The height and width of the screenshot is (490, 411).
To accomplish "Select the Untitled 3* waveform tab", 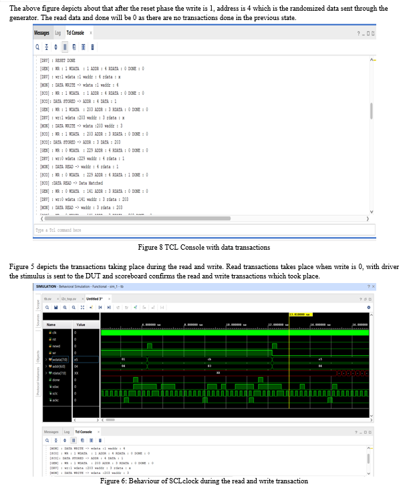I will click(94, 299).
